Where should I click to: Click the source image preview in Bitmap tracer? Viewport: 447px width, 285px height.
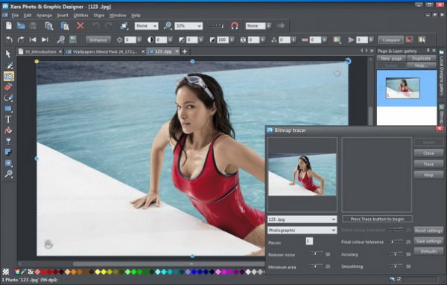pyautogui.click(x=302, y=175)
